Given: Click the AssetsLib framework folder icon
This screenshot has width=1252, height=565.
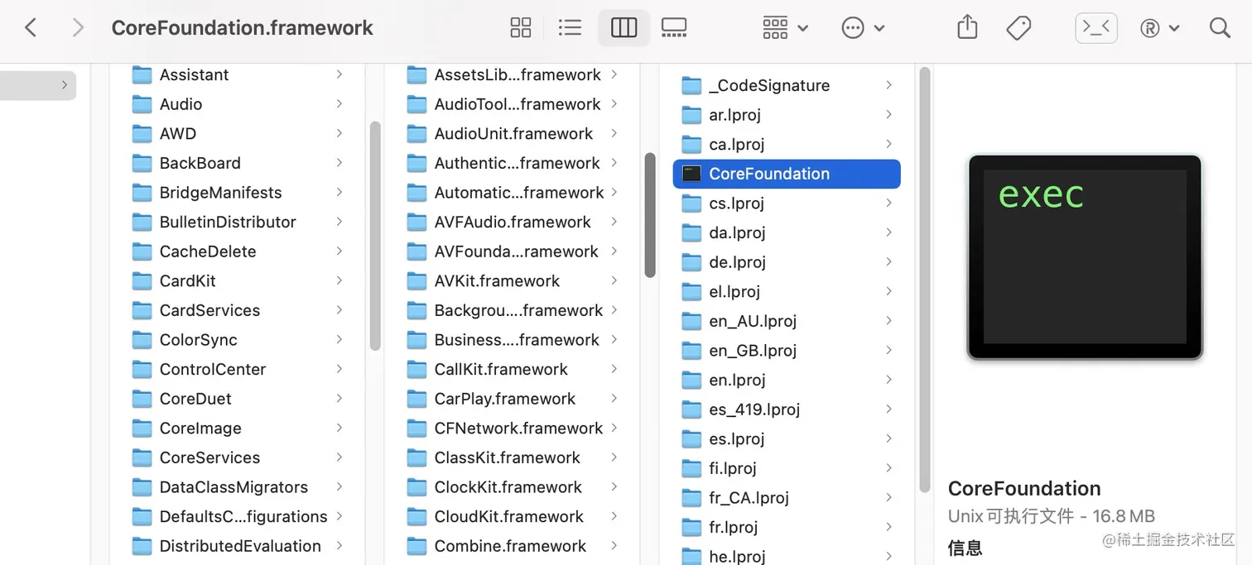Looking at the screenshot, I should [417, 75].
